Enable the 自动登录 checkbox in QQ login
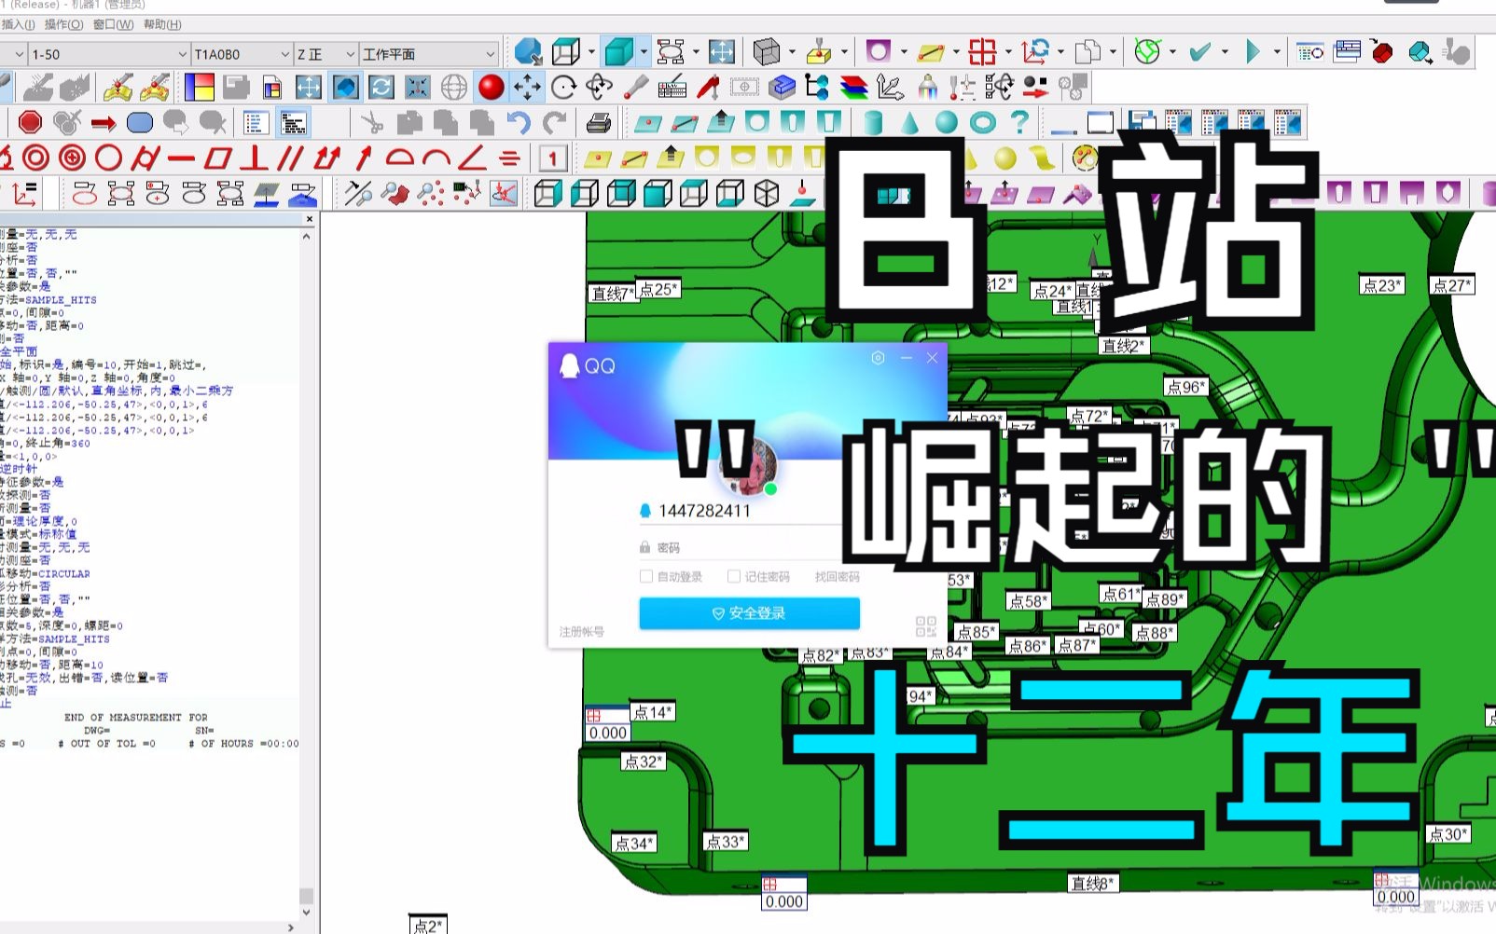This screenshot has width=1496, height=934. tap(645, 576)
